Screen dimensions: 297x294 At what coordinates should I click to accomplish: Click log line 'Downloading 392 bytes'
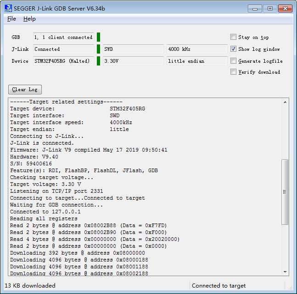tap(78, 253)
